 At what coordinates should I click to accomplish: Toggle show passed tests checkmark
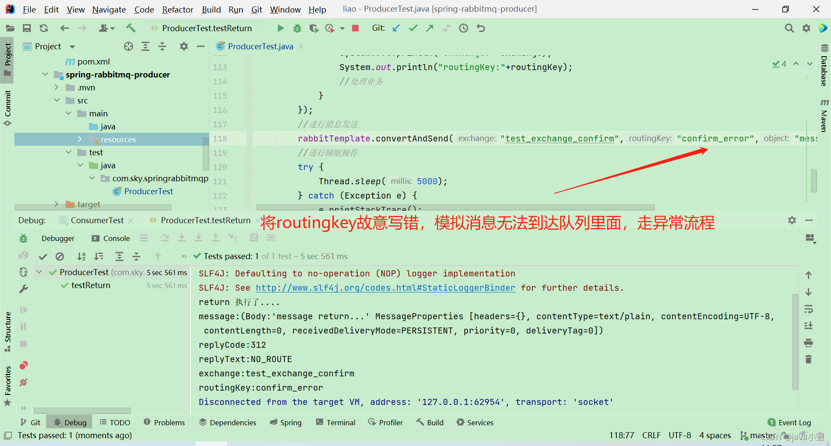point(43,257)
